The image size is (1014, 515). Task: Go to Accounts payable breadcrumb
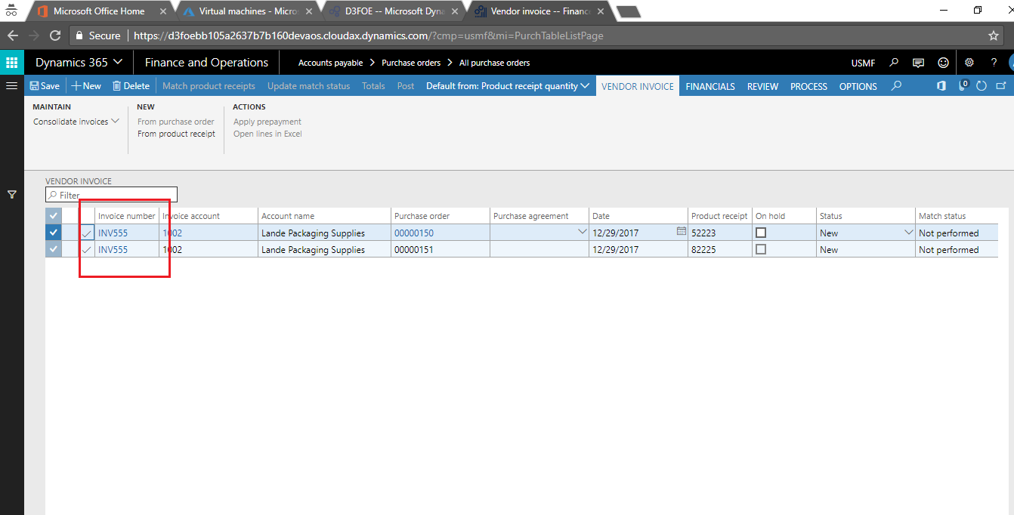(330, 63)
